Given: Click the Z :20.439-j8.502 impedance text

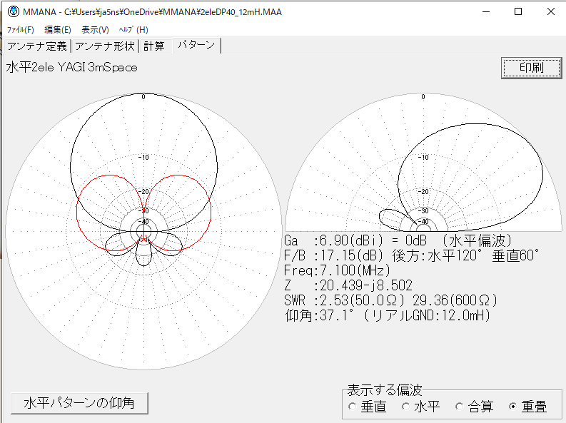Looking at the screenshot, I should (348, 285).
